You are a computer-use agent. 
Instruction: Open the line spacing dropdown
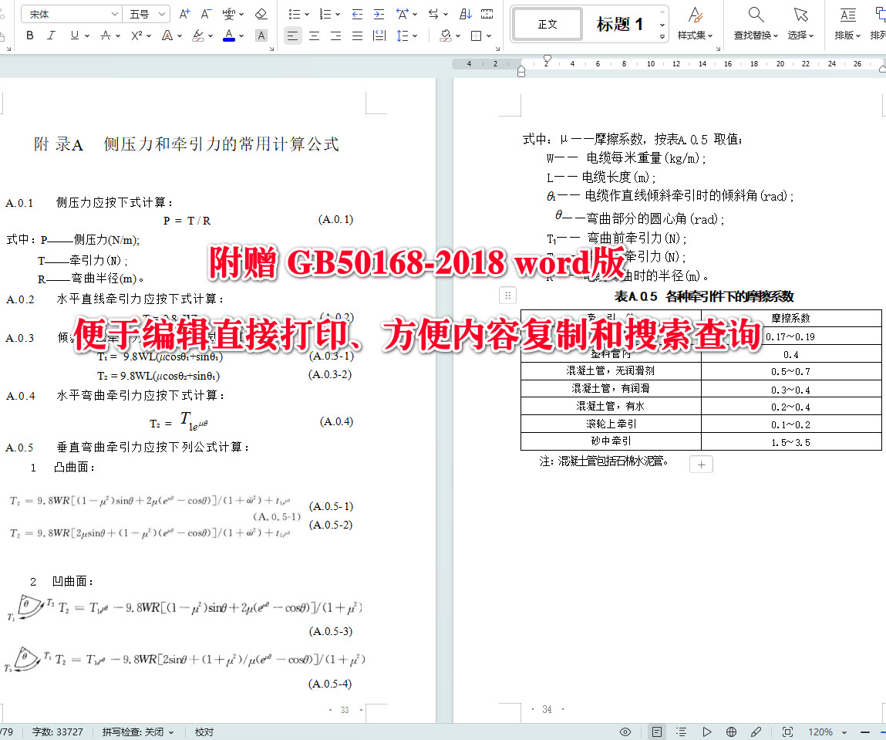(x=404, y=35)
